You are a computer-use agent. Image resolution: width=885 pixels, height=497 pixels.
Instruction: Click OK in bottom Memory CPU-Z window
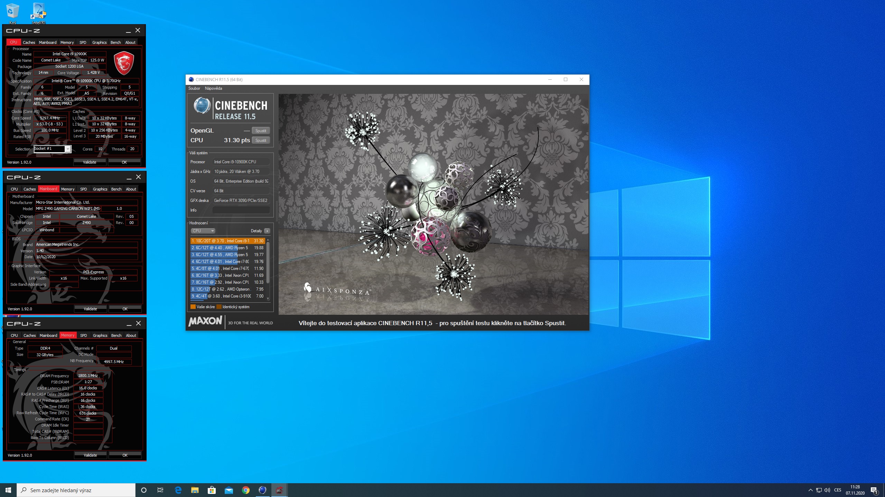125,455
